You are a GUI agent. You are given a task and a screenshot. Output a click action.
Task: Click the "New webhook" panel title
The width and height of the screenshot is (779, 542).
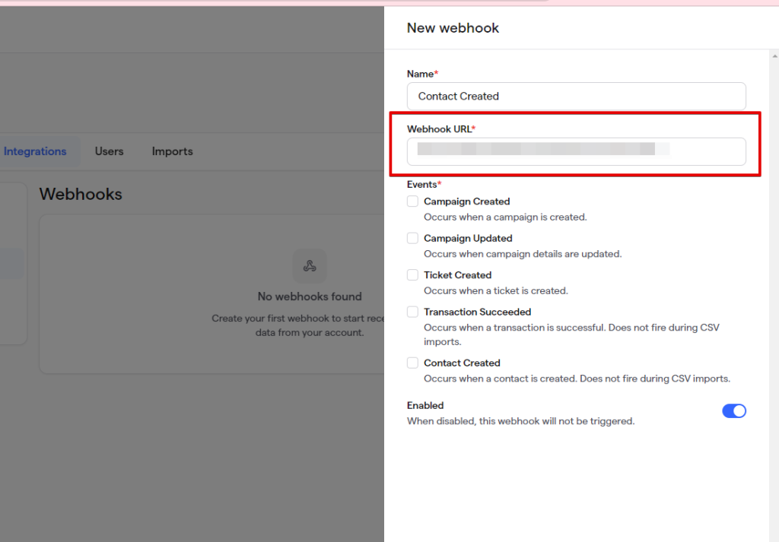point(453,28)
